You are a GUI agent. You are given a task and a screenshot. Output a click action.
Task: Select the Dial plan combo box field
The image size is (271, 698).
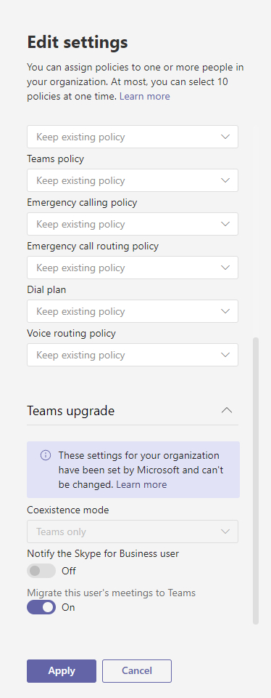pyautogui.click(x=133, y=311)
